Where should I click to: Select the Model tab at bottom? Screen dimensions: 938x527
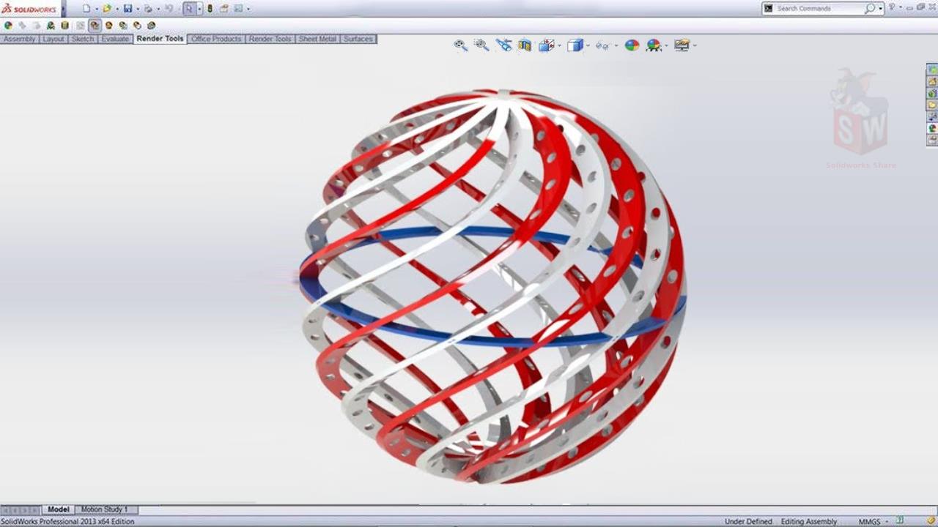coord(59,509)
